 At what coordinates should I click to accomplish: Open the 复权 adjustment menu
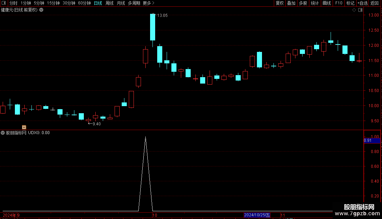[x=280, y=3]
